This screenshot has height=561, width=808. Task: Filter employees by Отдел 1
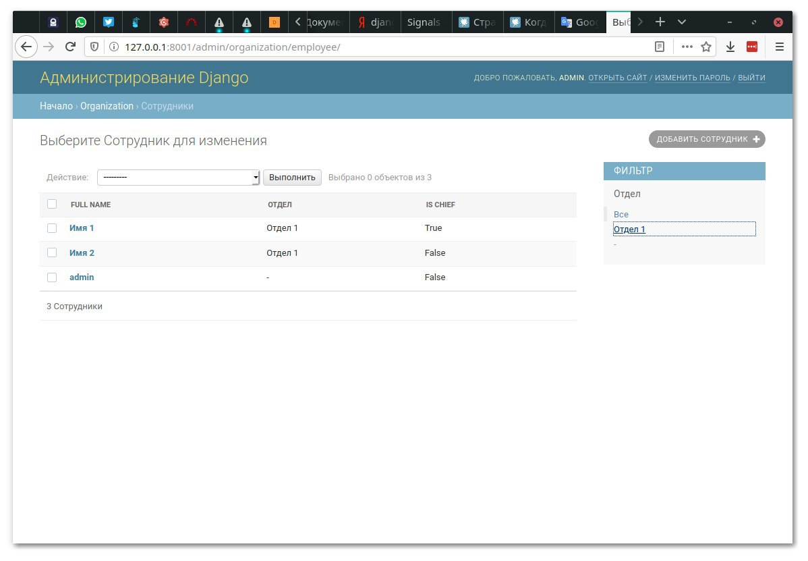point(629,230)
